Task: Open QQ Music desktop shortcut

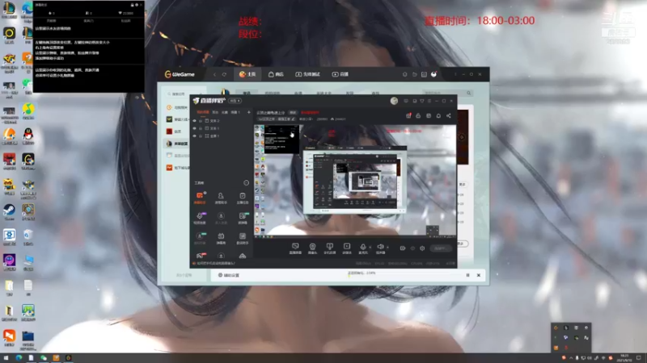Action: click(x=28, y=111)
